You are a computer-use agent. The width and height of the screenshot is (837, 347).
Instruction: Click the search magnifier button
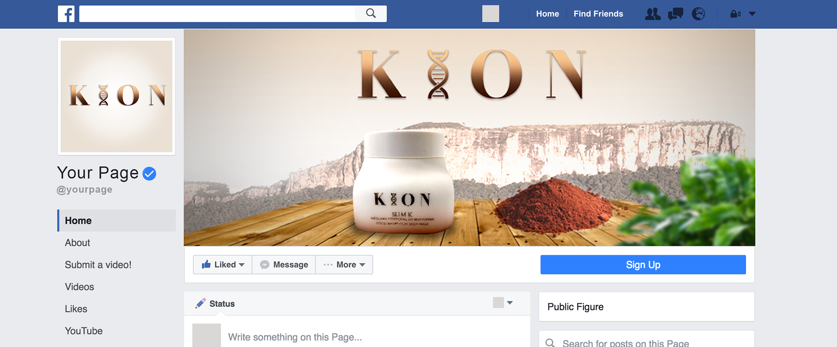click(x=371, y=14)
